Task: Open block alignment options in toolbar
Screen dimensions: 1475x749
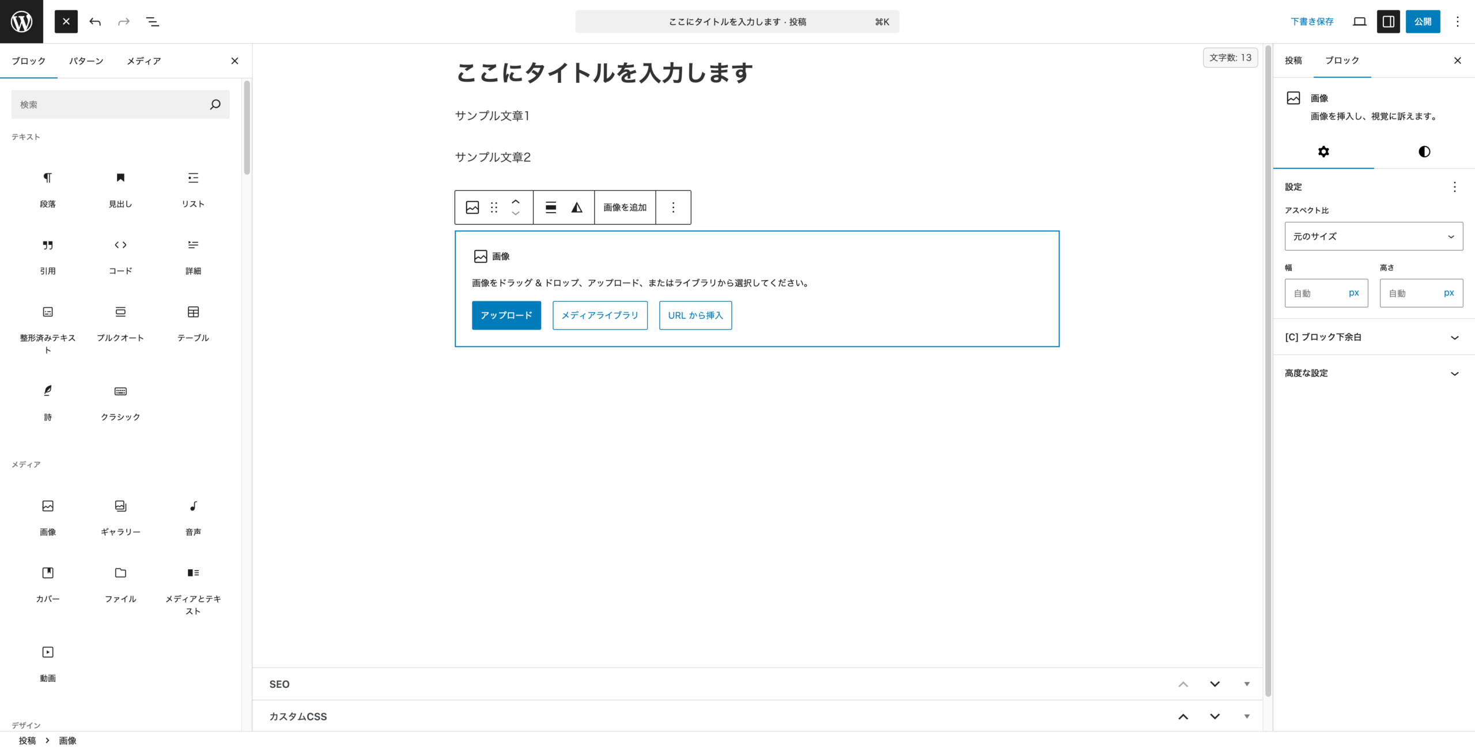Action: (x=551, y=207)
